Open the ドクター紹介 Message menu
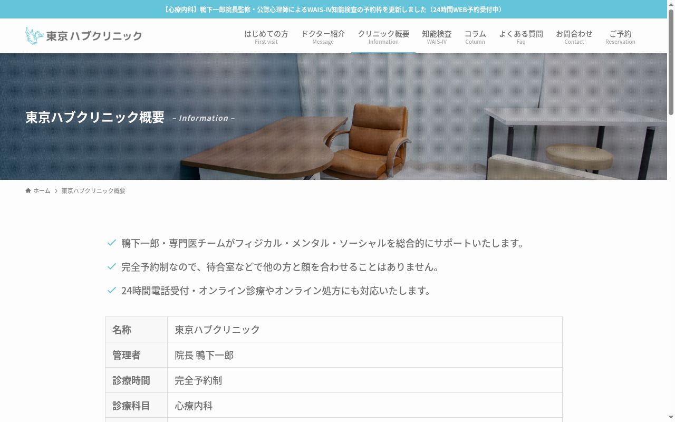The width and height of the screenshot is (675, 422). coord(323,36)
